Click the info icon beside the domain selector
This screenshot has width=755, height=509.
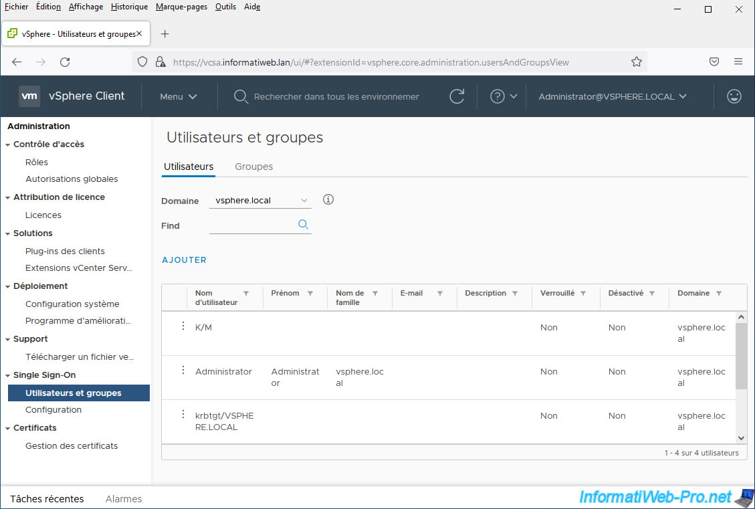point(328,199)
